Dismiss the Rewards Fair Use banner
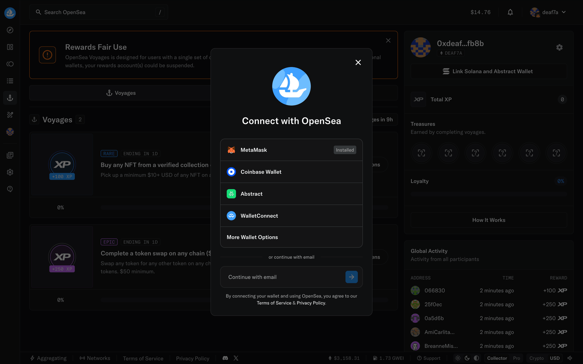The height and width of the screenshot is (364, 583). coord(388,40)
